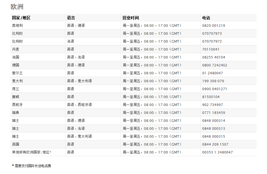Image resolution: width=267 pixels, height=174 pixels.
Task: Select phone number 0848 000314
Action: 214,121
